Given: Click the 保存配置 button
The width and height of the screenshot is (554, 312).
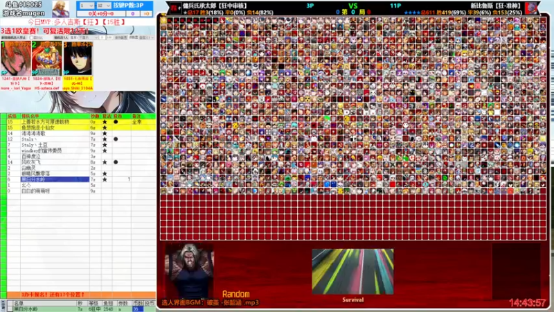Looking at the screenshot, I should 120,37.
